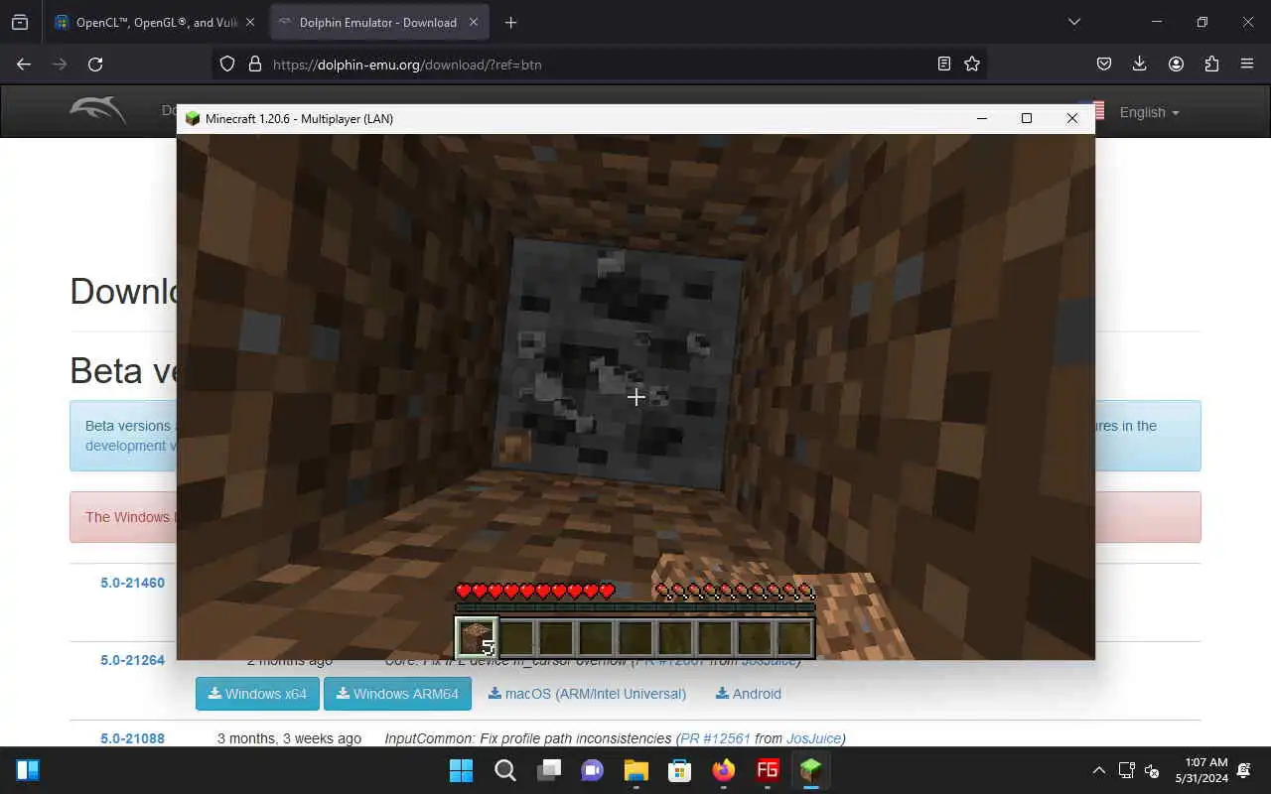Open the extensions puzzle icon
The width and height of the screenshot is (1271, 794).
click(1211, 64)
